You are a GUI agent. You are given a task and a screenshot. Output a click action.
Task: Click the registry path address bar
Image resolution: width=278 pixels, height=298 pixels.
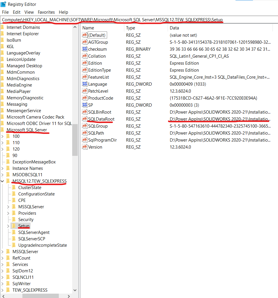click(139, 20)
